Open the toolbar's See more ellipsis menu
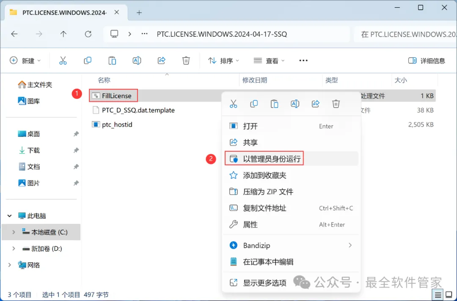The height and width of the screenshot is (301, 457). [303, 60]
